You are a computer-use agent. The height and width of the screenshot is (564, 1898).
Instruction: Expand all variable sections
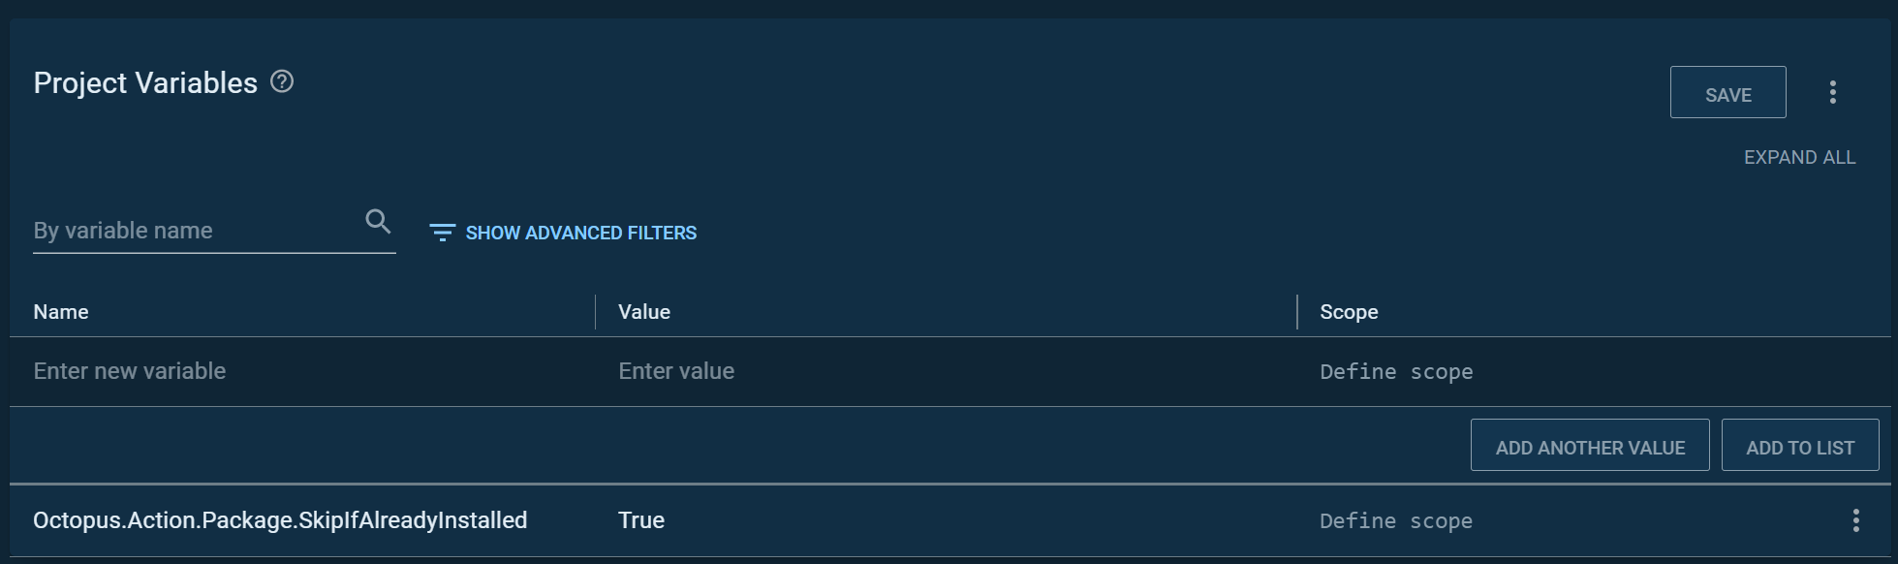click(x=1799, y=156)
